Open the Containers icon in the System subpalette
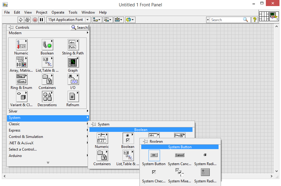Viewport: 281px width, 186px height. (x=102, y=155)
